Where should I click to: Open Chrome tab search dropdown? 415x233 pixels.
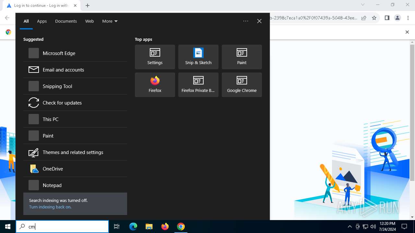(x=363, y=5)
